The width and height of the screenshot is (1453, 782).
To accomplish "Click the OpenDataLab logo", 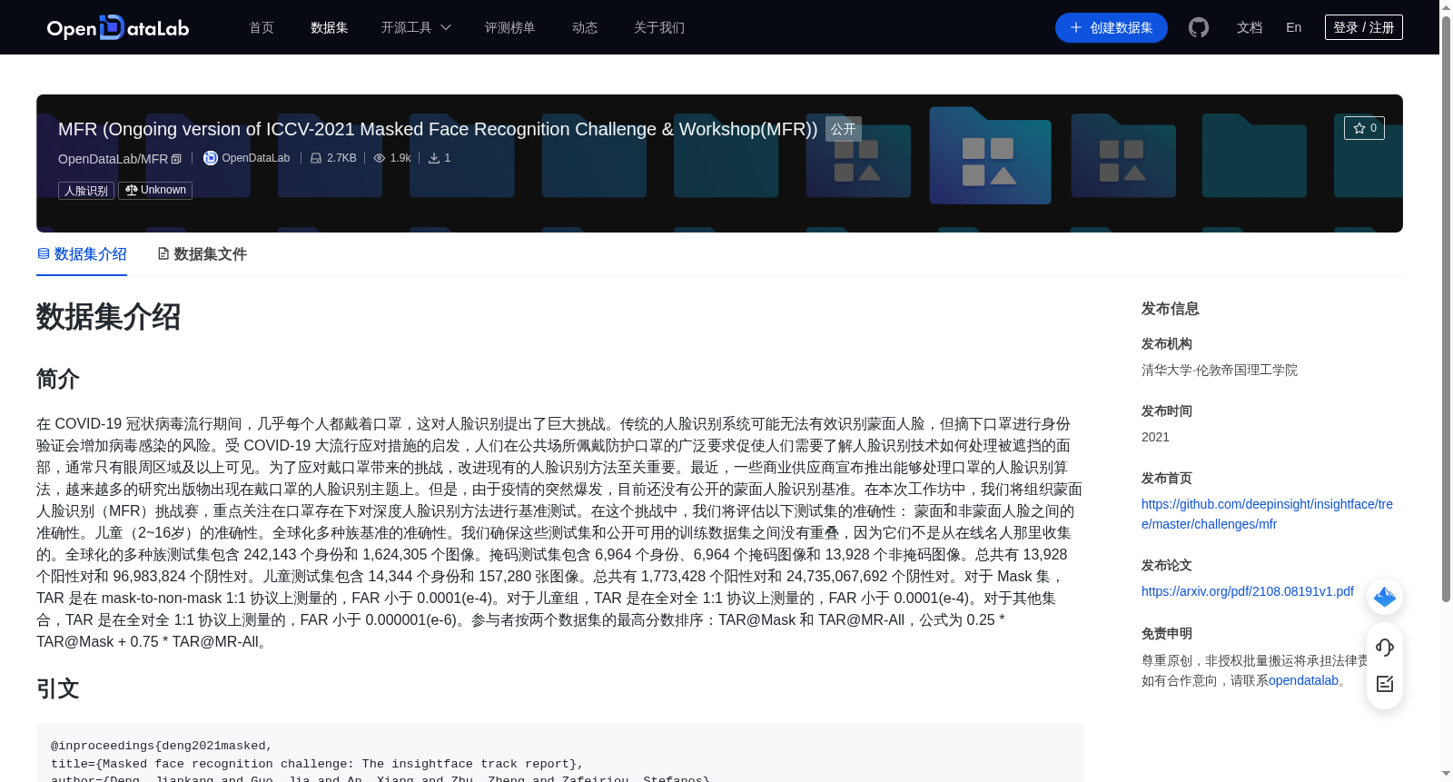I will pos(118,27).
